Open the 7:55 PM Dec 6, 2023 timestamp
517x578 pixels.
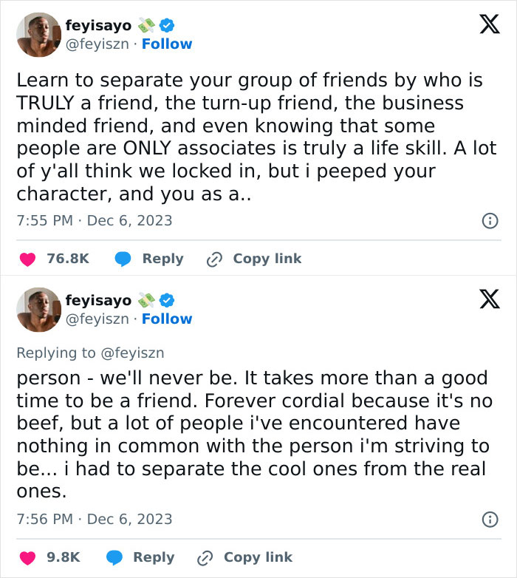[94, 220]
